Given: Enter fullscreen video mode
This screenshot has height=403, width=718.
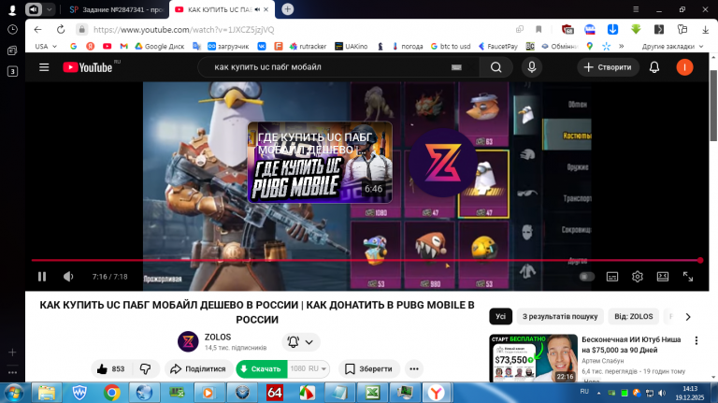Looking at the screenshot, I should click(x=688, y=277).
